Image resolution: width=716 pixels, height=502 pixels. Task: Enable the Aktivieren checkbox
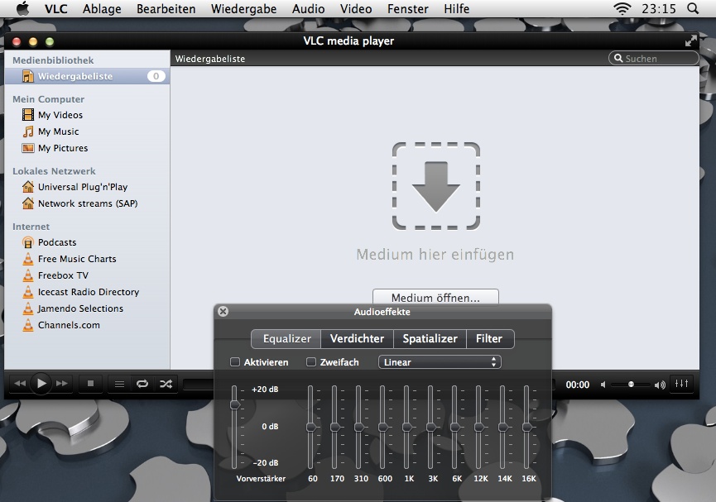click(x=235, y=362)
